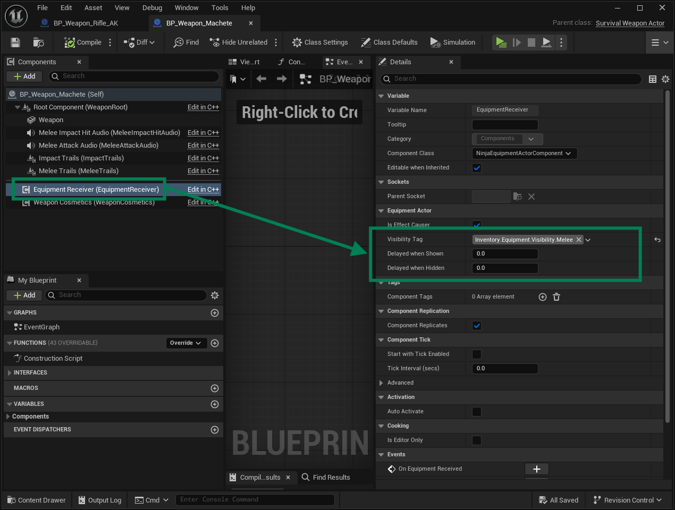Open Class Defaults

click(389, 42)
